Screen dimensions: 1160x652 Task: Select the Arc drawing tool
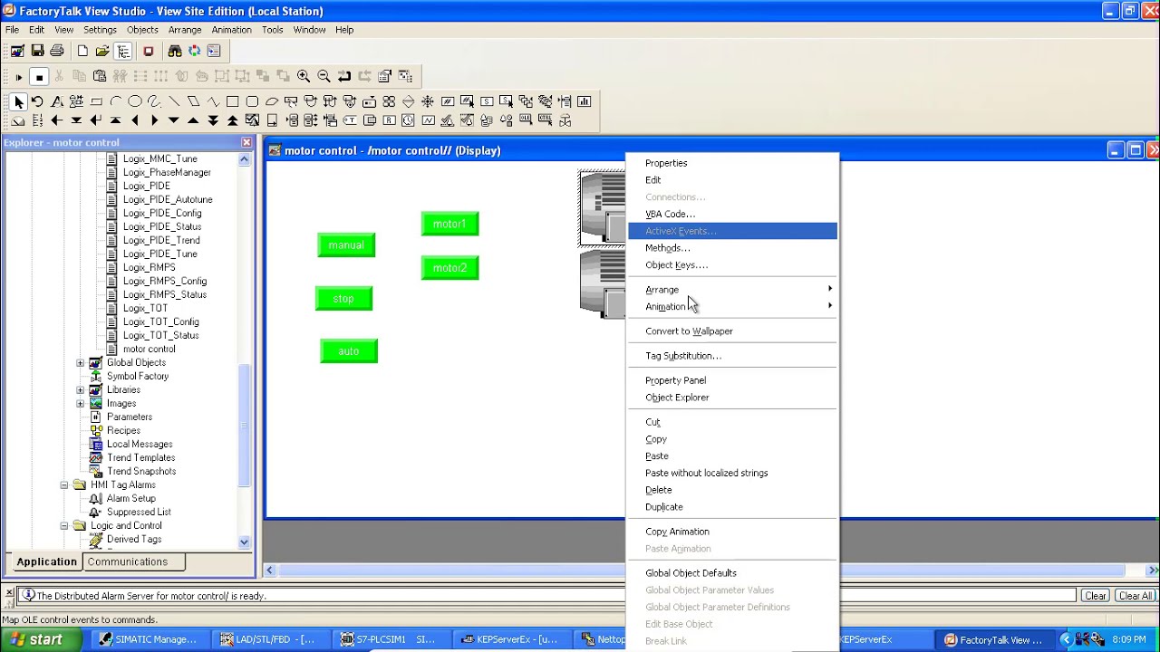[115, 101]
